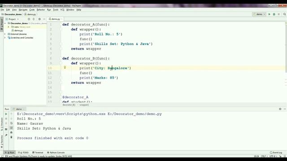Click the UTF-8 encoding in status bar
287x161 pixels.
pos(273,156)
